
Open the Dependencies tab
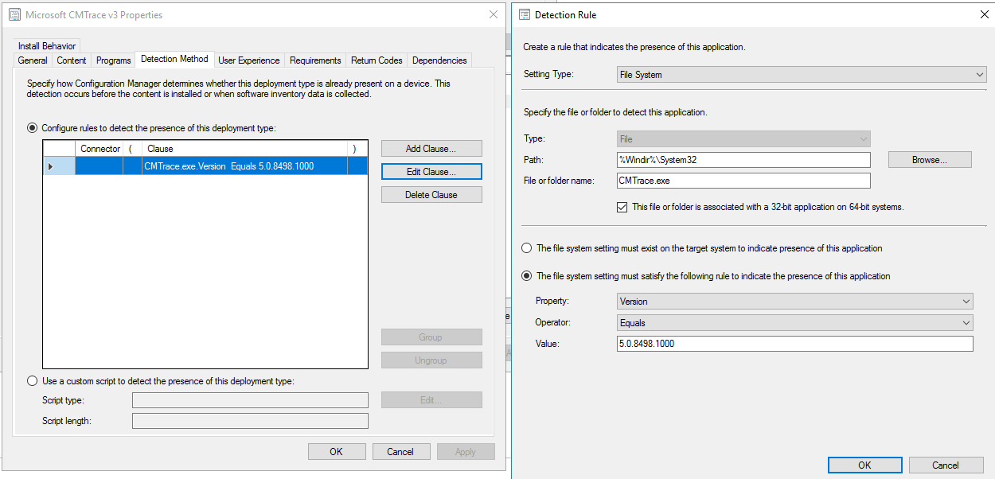439,60
